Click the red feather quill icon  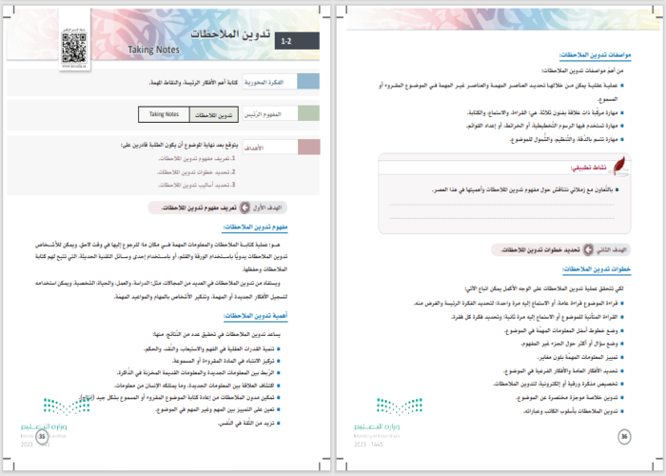(619, 166)
